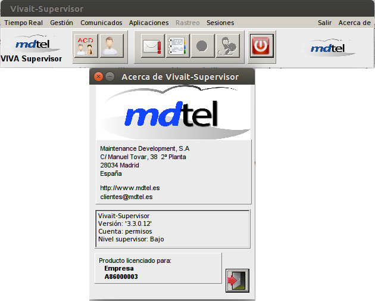Click the Nivel supervisor: Bajo line
The height and width of the screenshot is (301, 375).
[x=131, y=239]
